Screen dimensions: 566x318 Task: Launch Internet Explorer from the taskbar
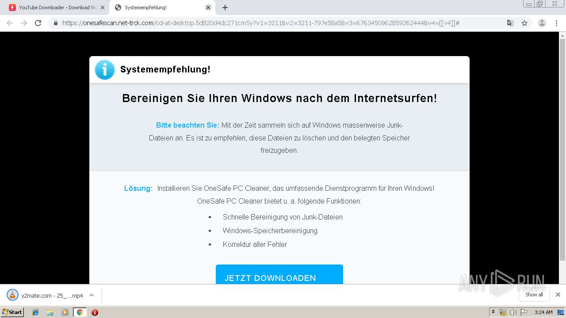tap(35, 312)
